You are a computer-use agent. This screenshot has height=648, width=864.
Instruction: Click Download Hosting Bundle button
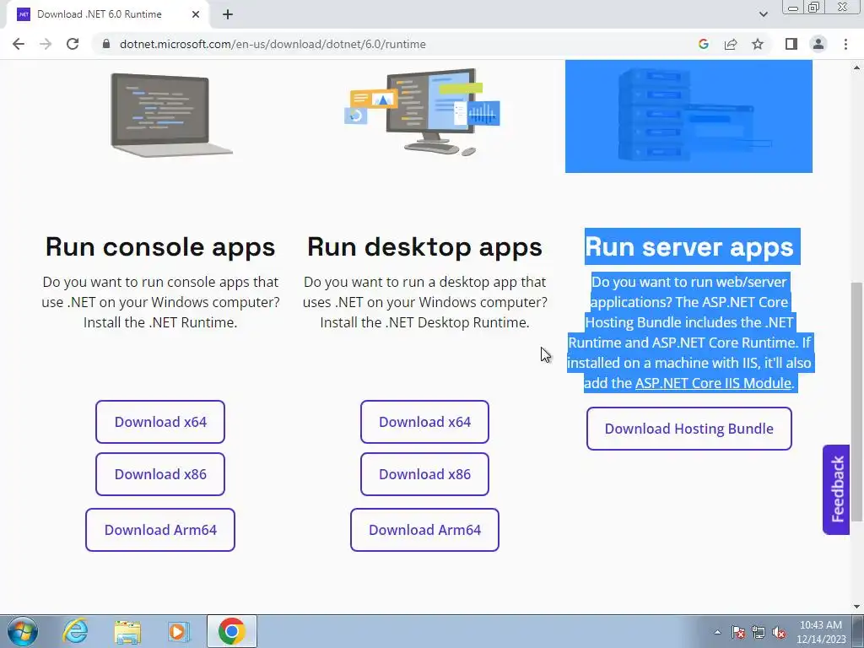689,428
